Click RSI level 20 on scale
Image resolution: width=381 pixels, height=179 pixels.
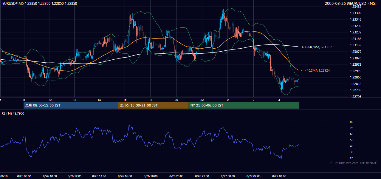pos(351,158)
